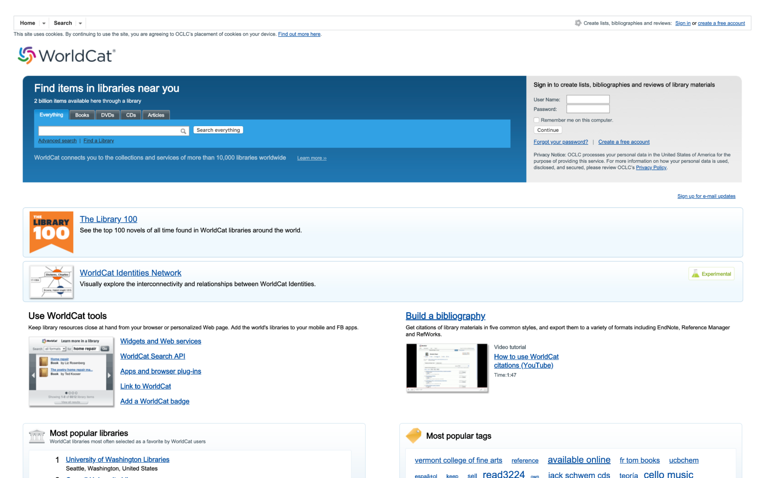Click the Most popular tags icon
Screen dimensions: 765x478
pos(414,436)
